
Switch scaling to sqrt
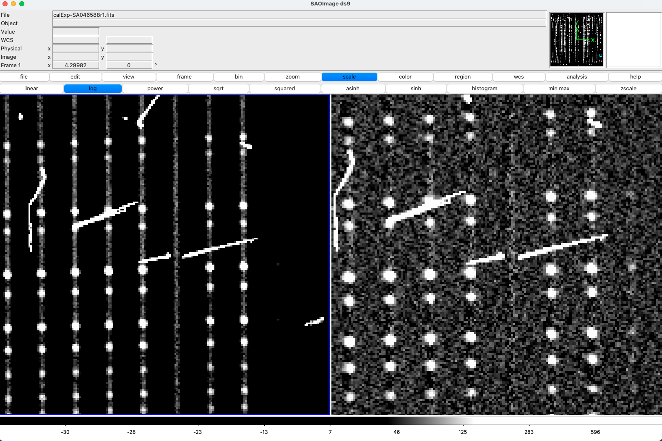[219, 89]
